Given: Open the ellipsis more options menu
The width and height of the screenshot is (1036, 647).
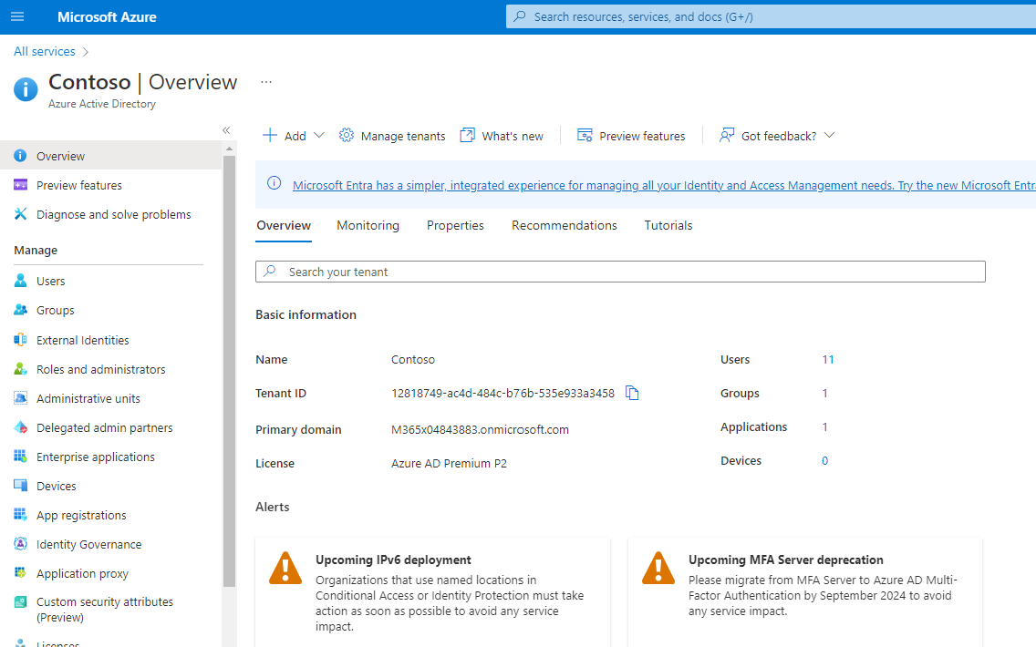Looking at the screenshot, I should (266, 82).
